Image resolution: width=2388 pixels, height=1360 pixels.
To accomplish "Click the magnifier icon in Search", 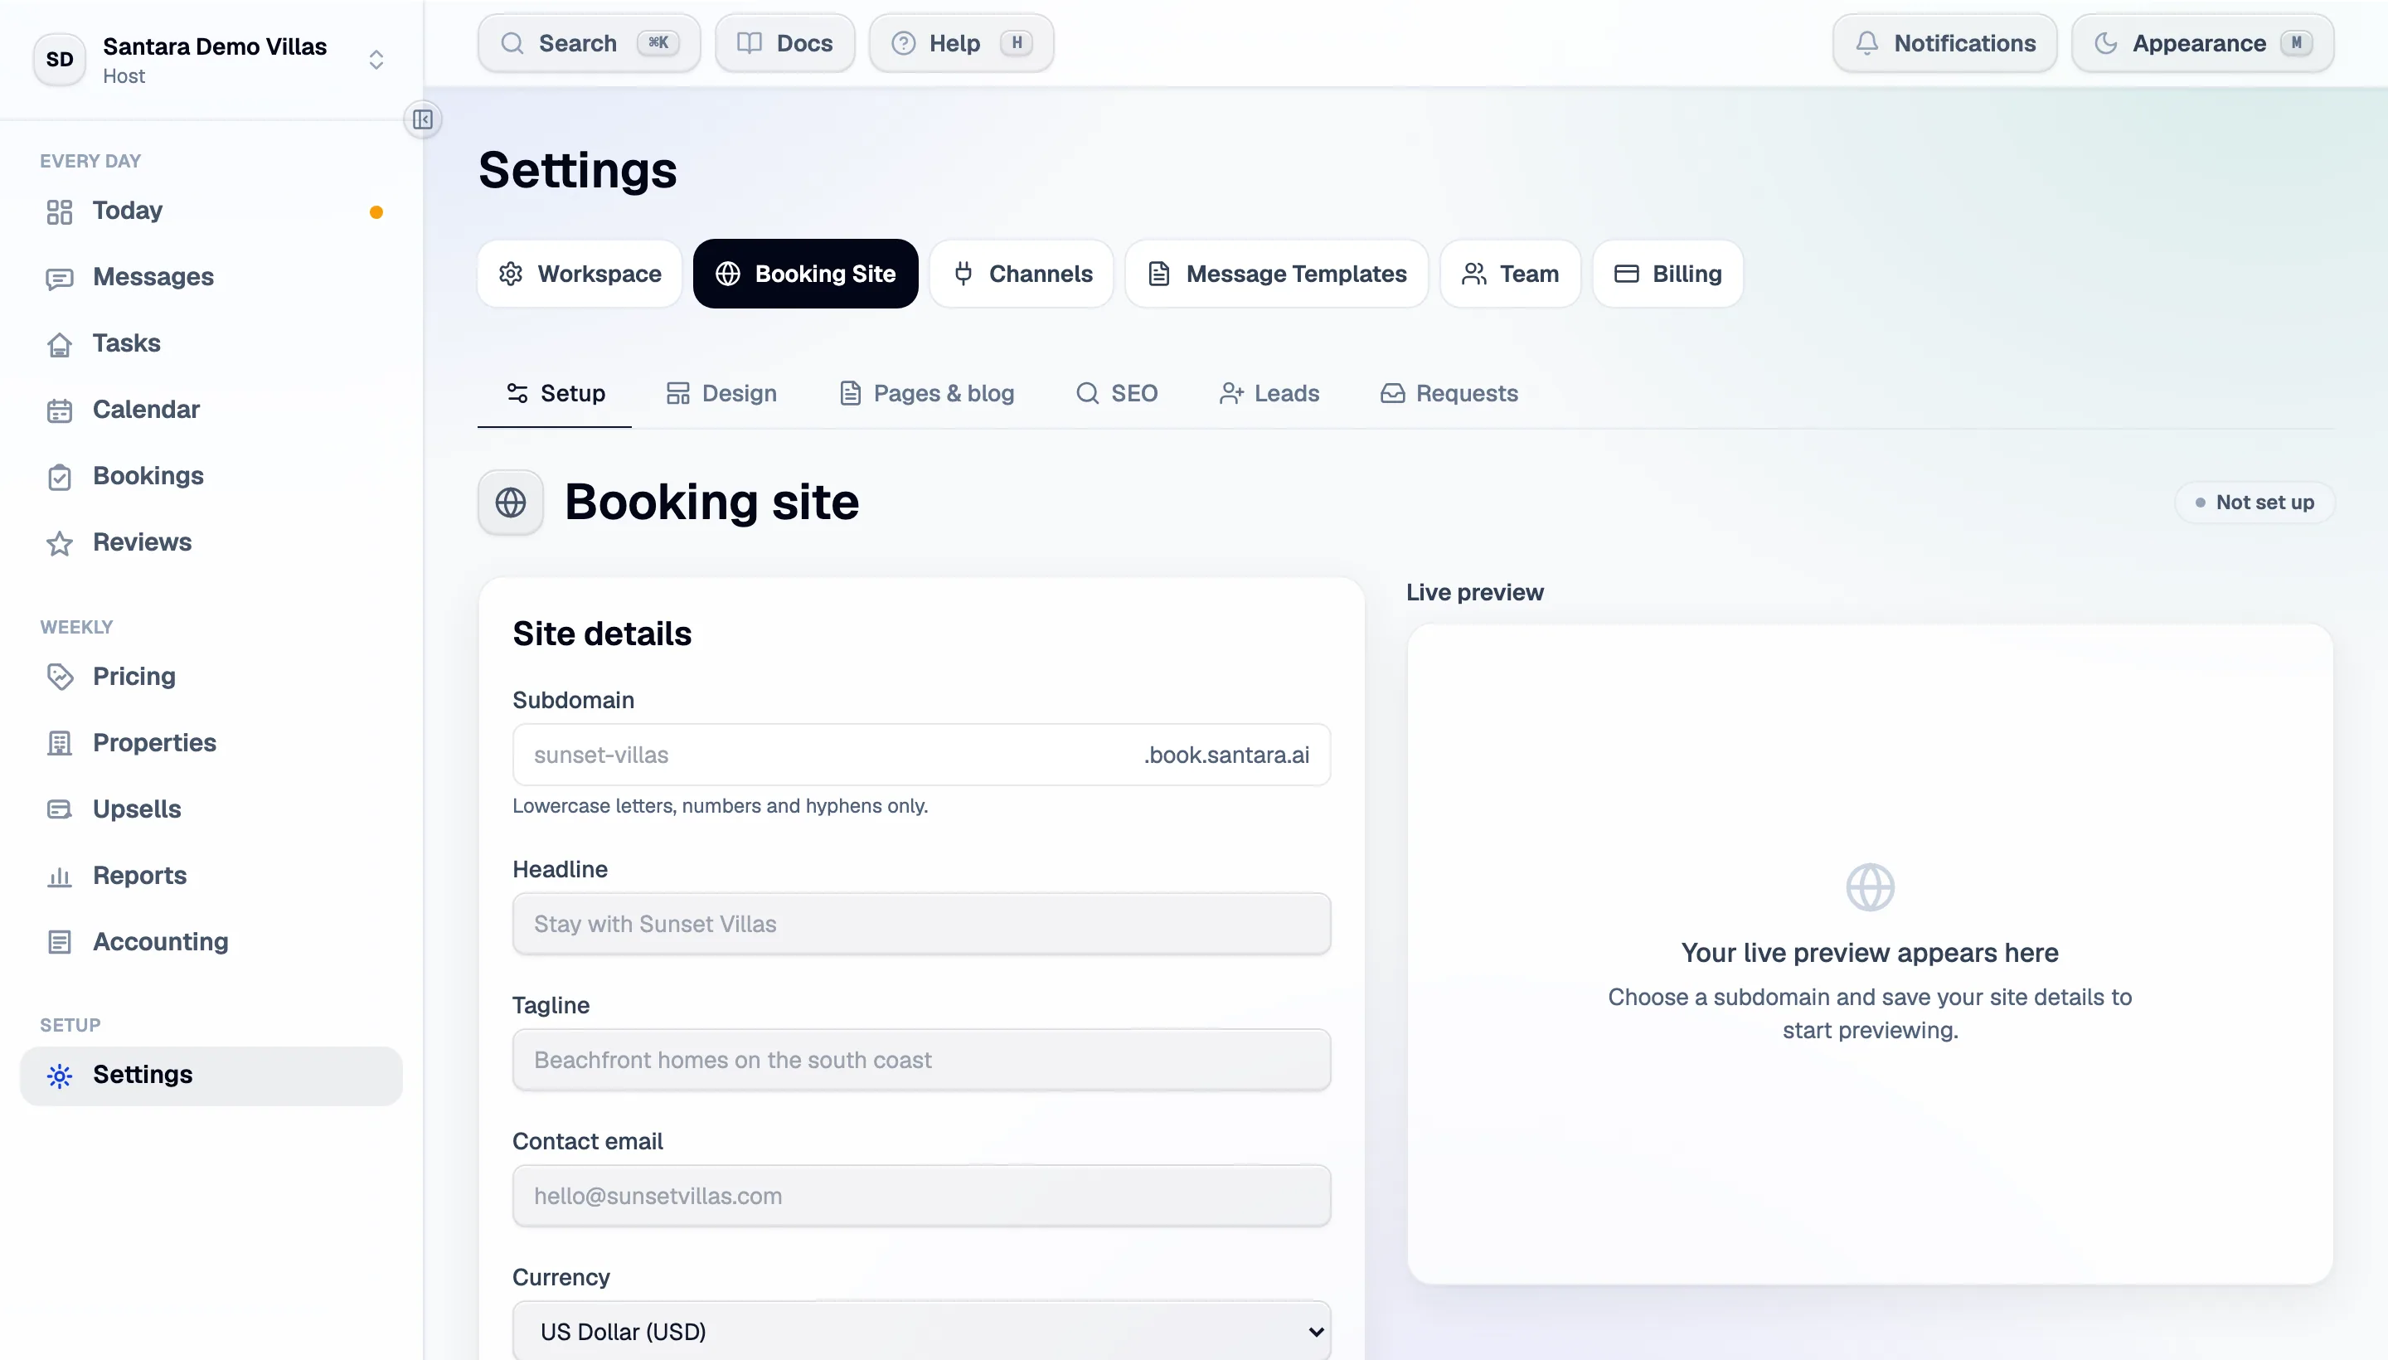I will pos(512,43).
